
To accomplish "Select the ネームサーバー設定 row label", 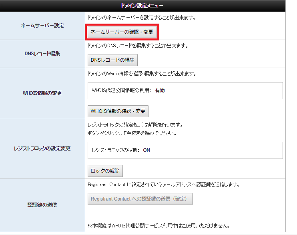I will point(42,26).
